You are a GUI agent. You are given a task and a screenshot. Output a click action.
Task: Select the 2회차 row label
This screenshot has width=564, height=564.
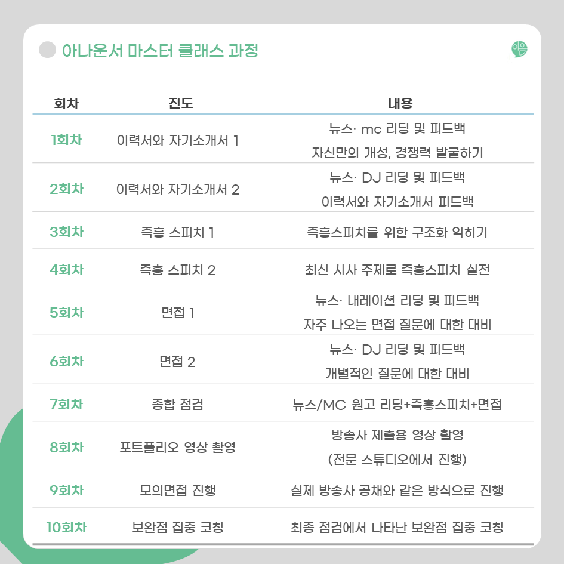(66, 189)
